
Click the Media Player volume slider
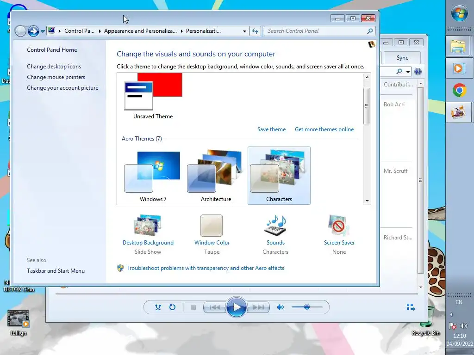tap(307, 307)
